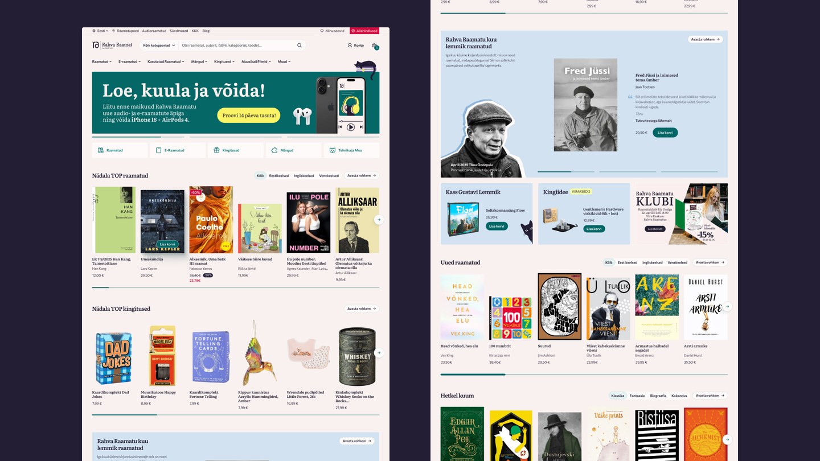Select the Tehnika ja Muu tile
Viewport: 820px width, 461px height.
[351, 150]
